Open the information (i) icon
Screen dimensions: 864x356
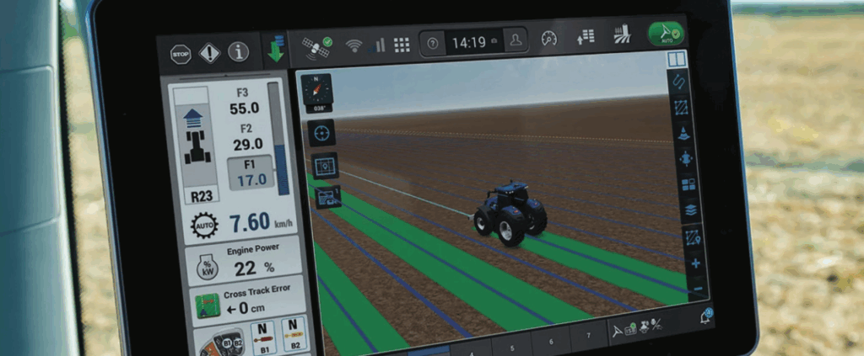(x=239, y=52)
